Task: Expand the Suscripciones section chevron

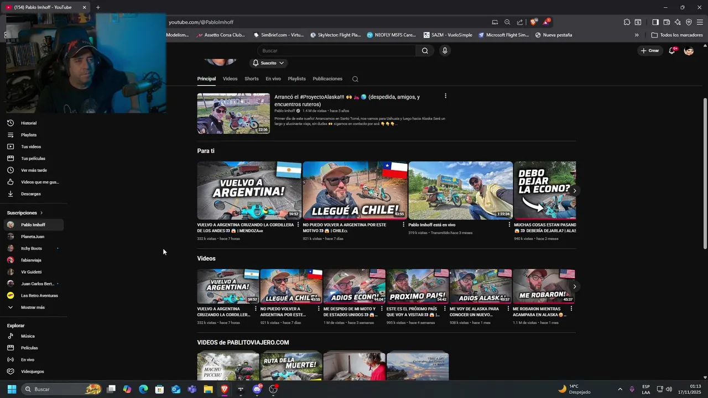Action: coord(41,213)
